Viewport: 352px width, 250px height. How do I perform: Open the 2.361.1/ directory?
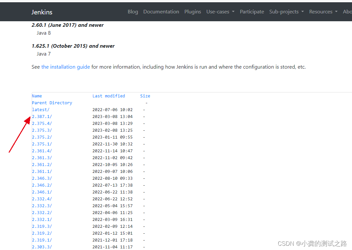42,171
